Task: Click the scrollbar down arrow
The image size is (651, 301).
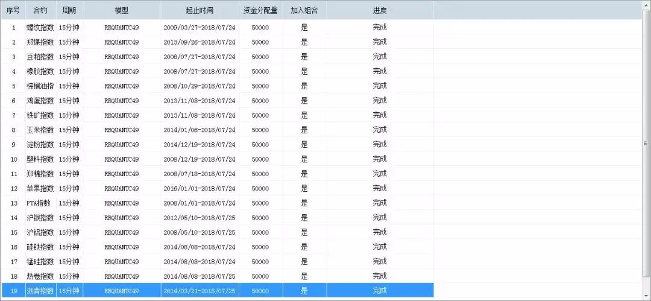Action: [646, 297]
